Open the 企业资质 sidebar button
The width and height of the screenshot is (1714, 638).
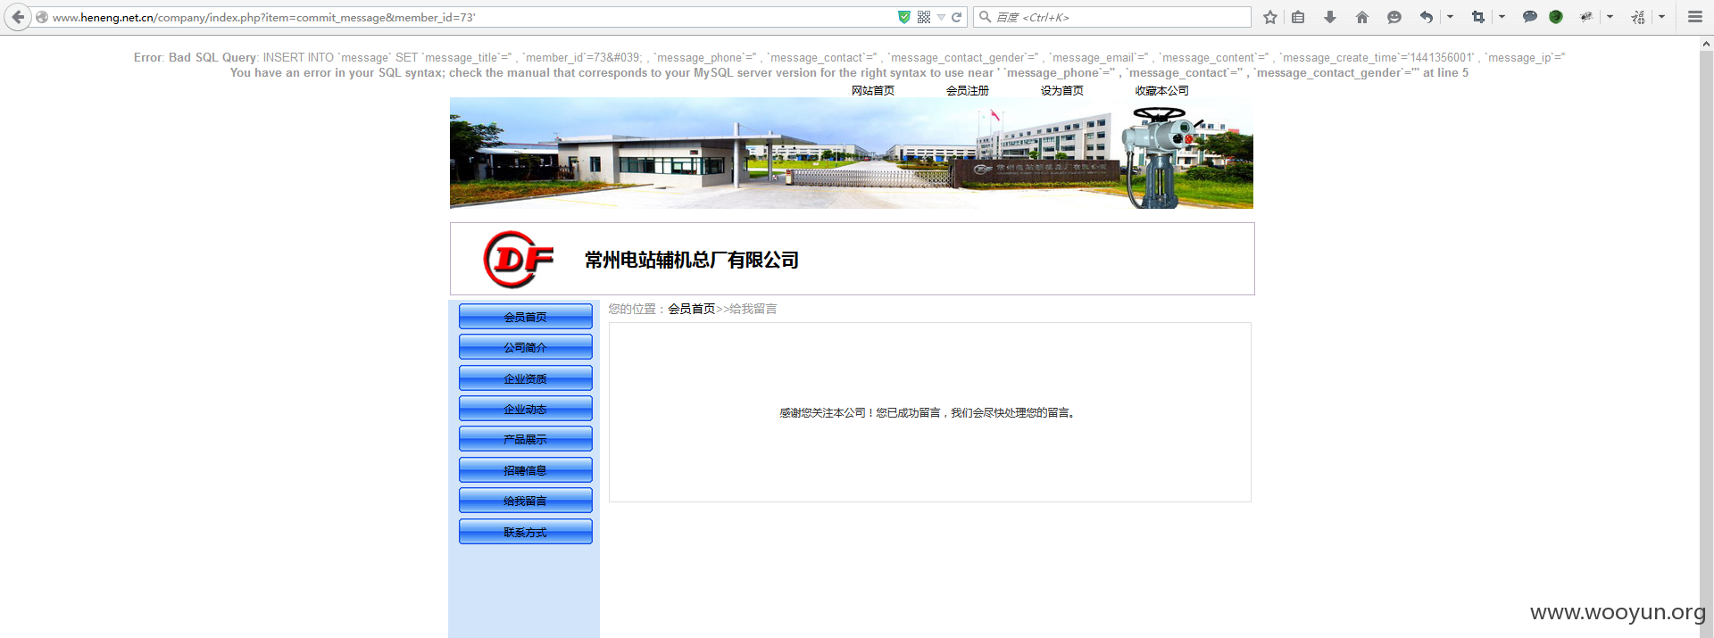526,378
